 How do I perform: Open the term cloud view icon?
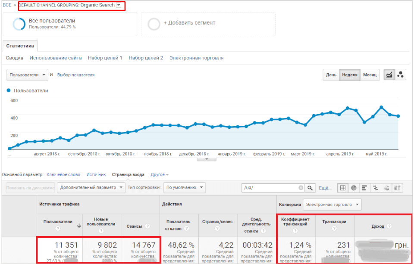(x=387, y=188)
